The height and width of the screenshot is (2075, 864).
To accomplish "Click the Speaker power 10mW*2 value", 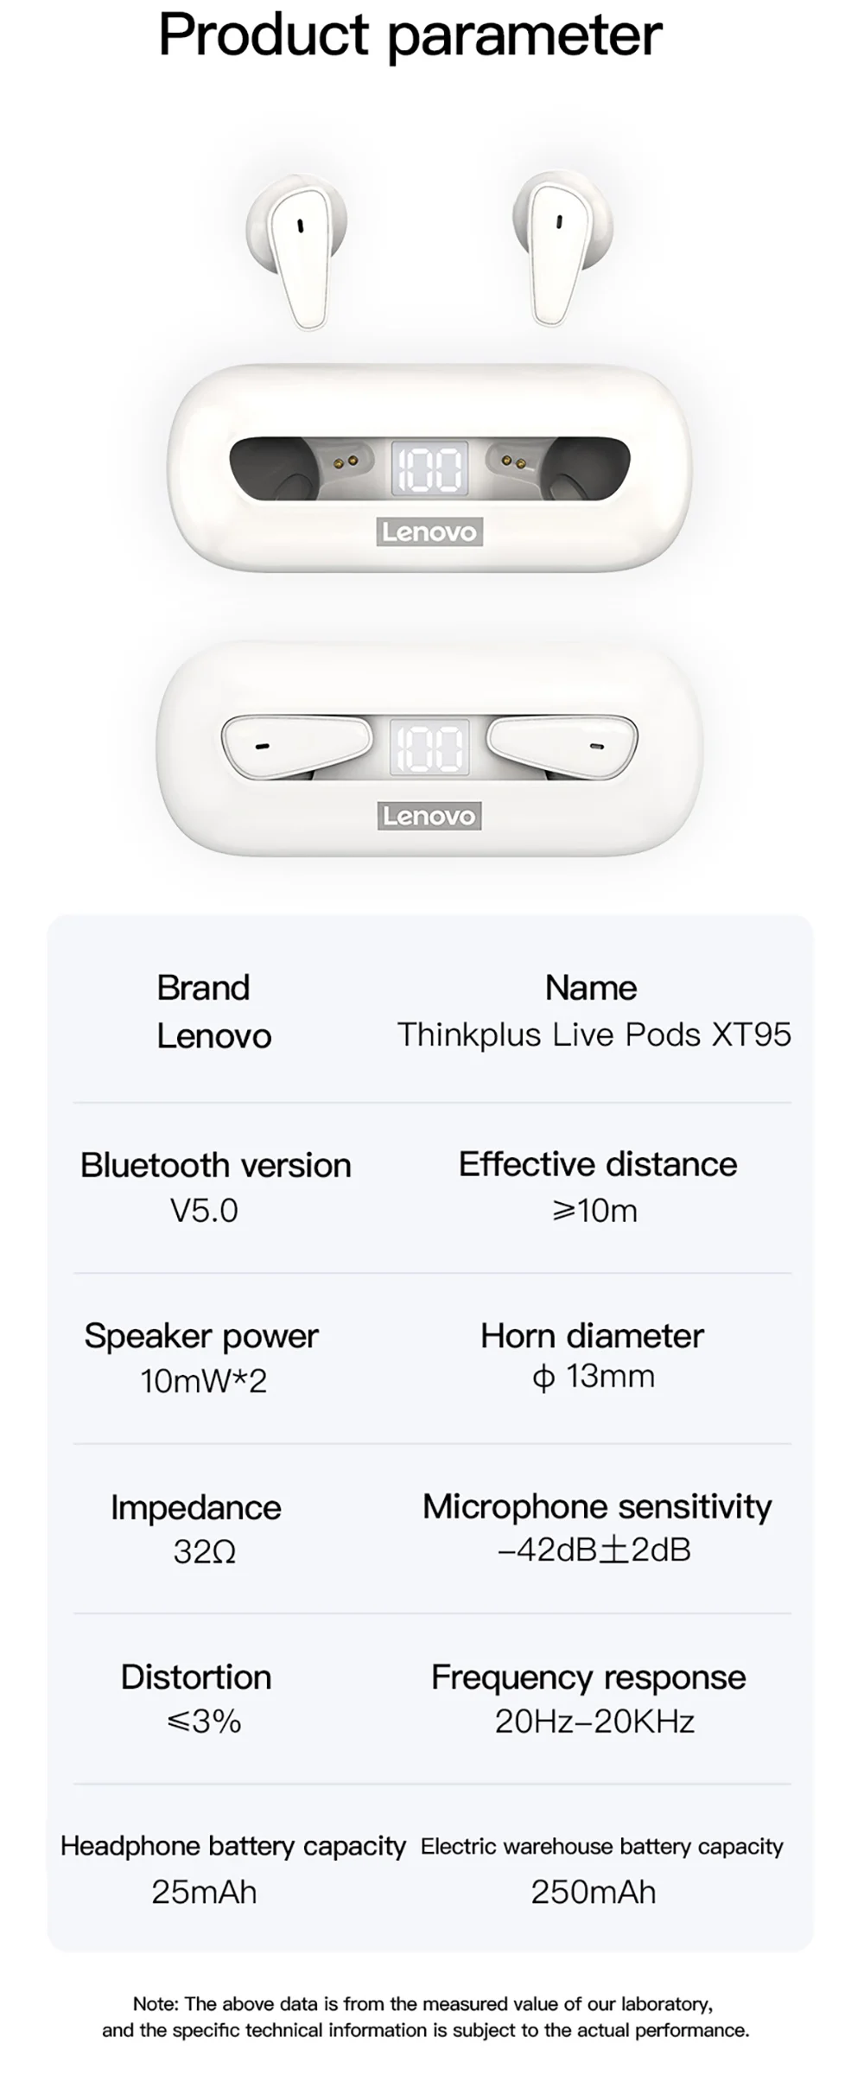I will pos(203,1381).
